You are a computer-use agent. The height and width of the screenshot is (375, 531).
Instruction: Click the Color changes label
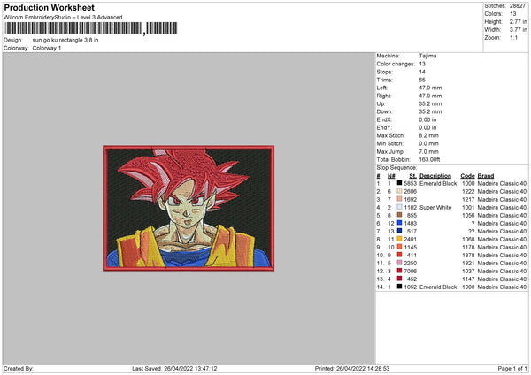[x=396, y=64]
